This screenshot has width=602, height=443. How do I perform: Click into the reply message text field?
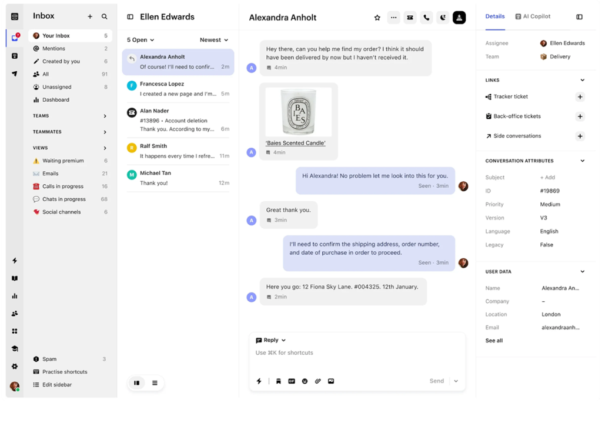(353, 353)
